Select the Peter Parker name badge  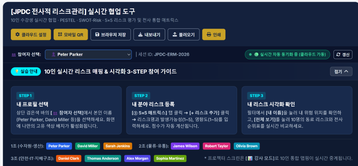coord(59,146)
